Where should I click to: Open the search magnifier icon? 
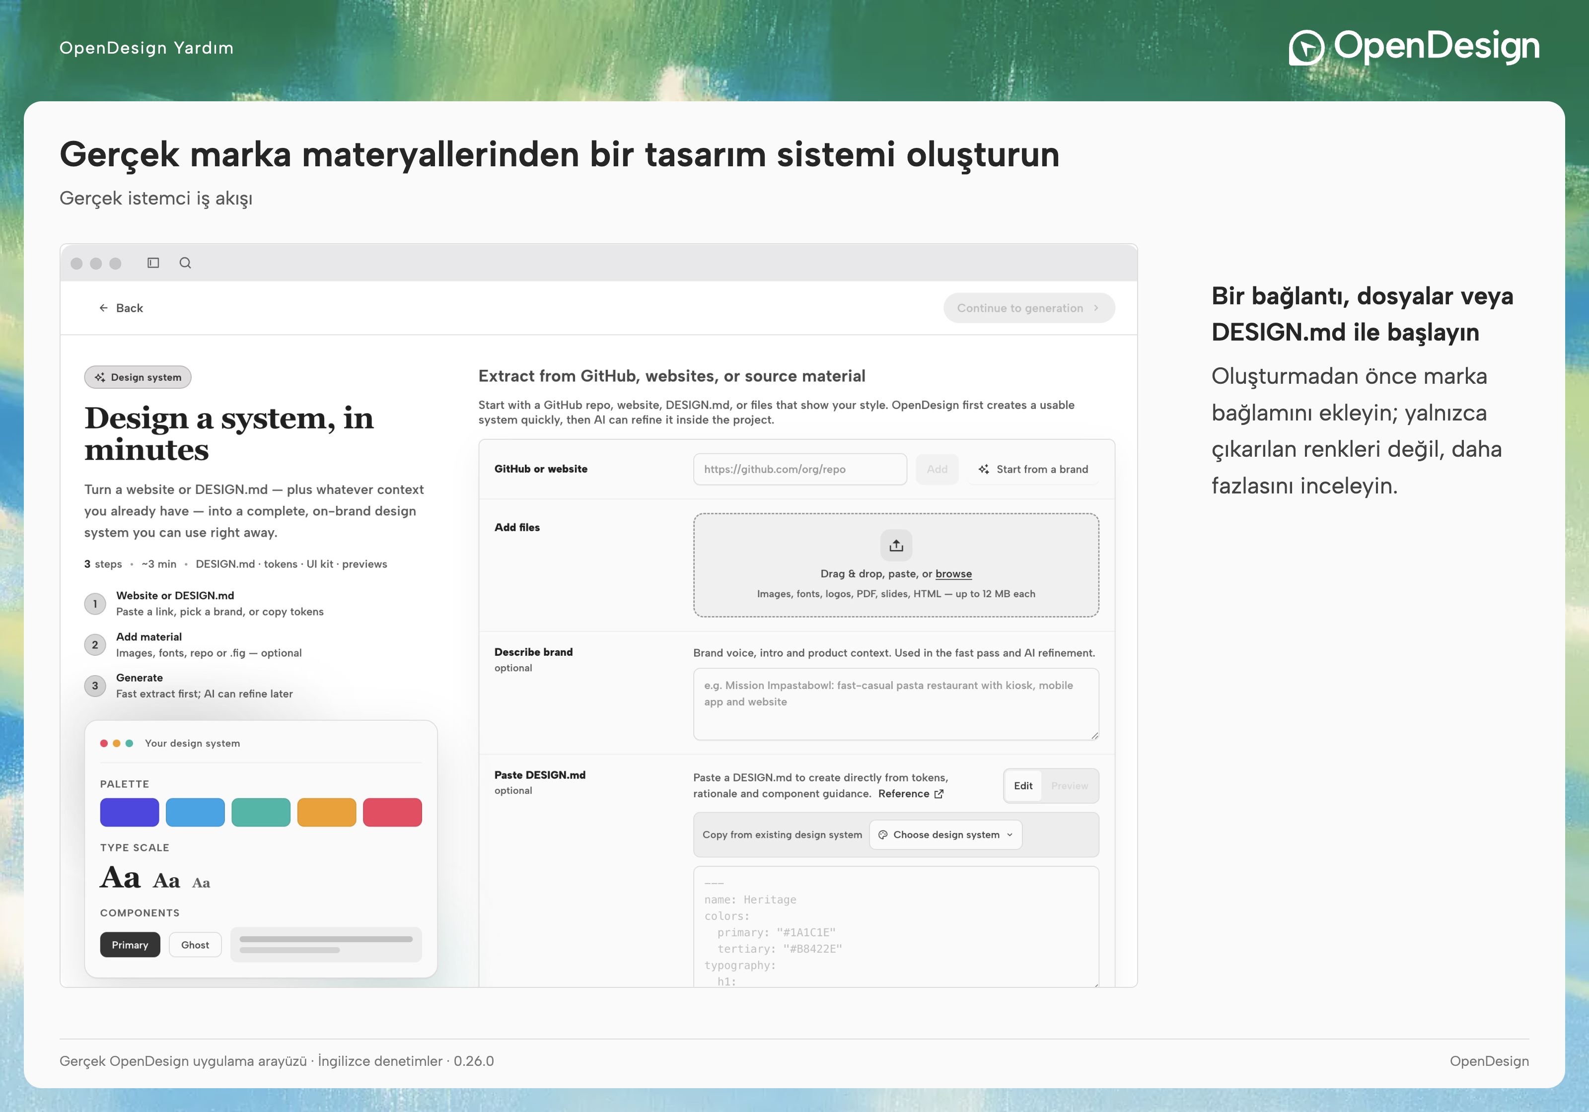185,263
